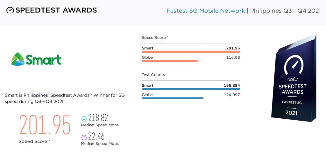
Task: Click the Speedtest gauge logo icon
Action: click(x=10, y=10)
